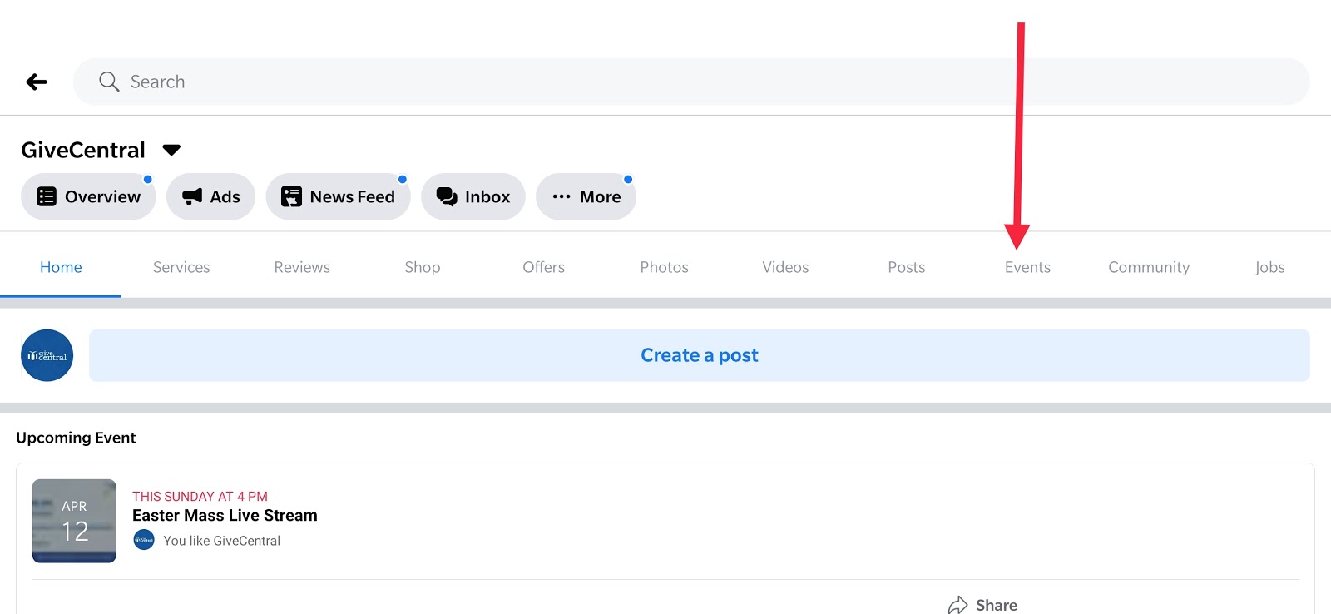Click the search magnifier icon
This screenshot has width=1331, height=614.
point(109,82)
